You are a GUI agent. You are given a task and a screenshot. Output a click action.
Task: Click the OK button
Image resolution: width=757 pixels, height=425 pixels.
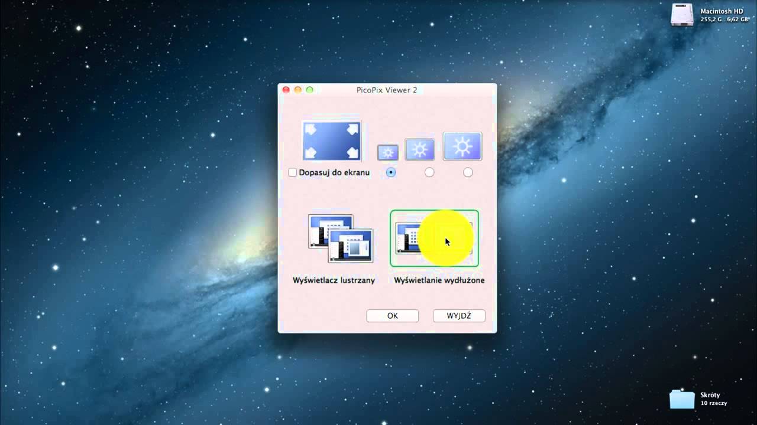pos(393,316)
